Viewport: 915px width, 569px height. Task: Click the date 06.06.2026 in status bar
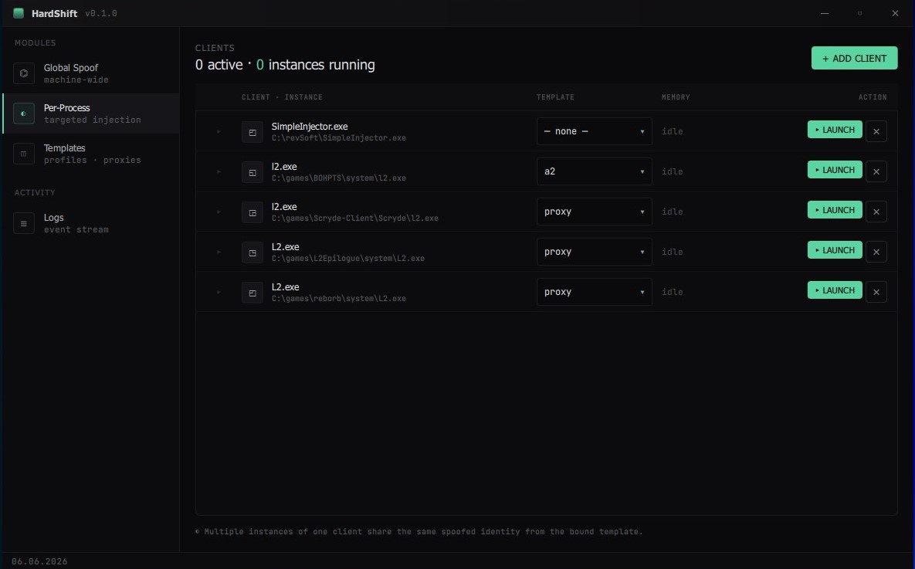pyautogui.click(x=39, y=561)
